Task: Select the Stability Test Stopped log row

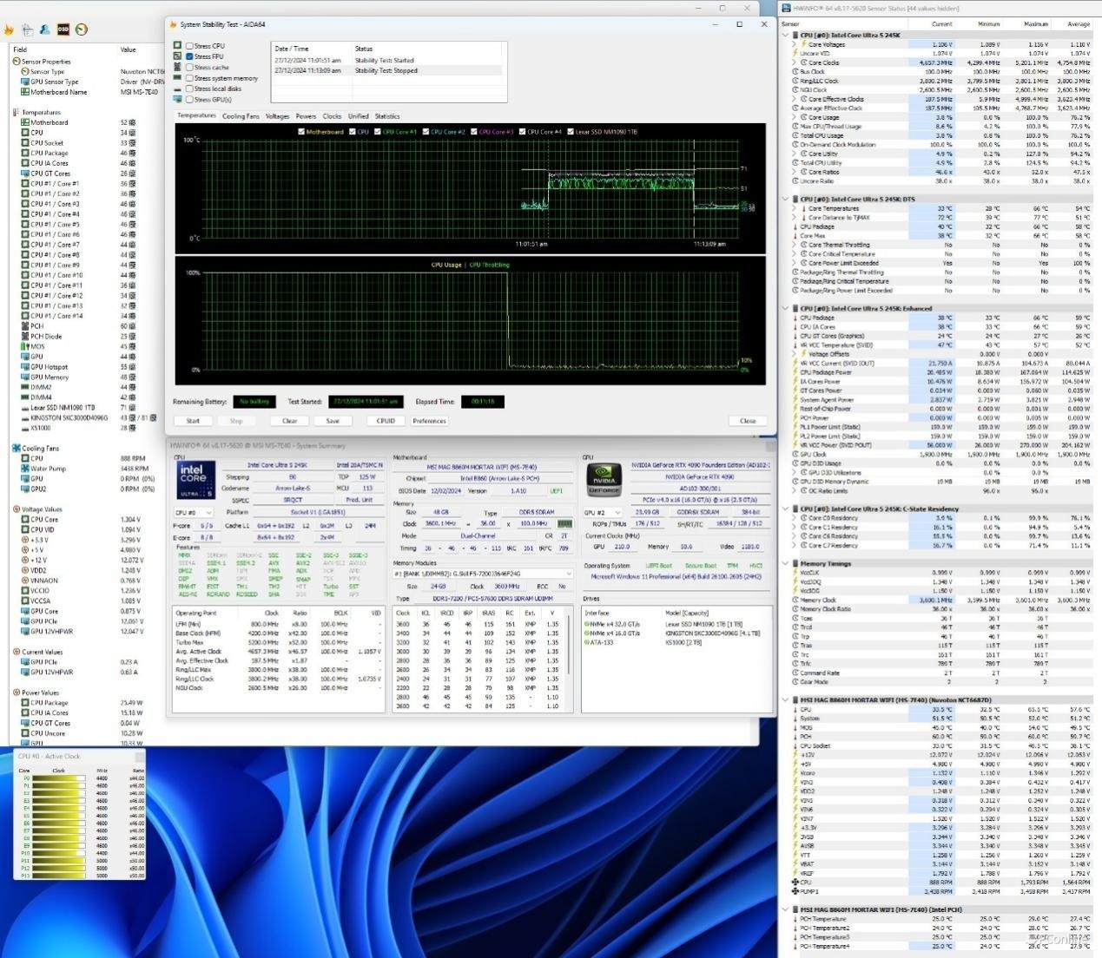Action: pyautogui.click(x=386, y=71)
